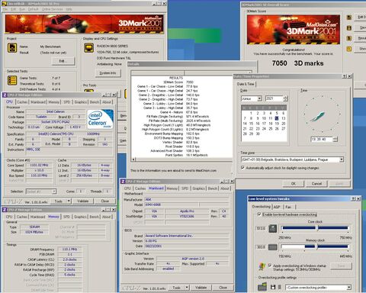Click the Selected Tests list icon

pos(12,80)
